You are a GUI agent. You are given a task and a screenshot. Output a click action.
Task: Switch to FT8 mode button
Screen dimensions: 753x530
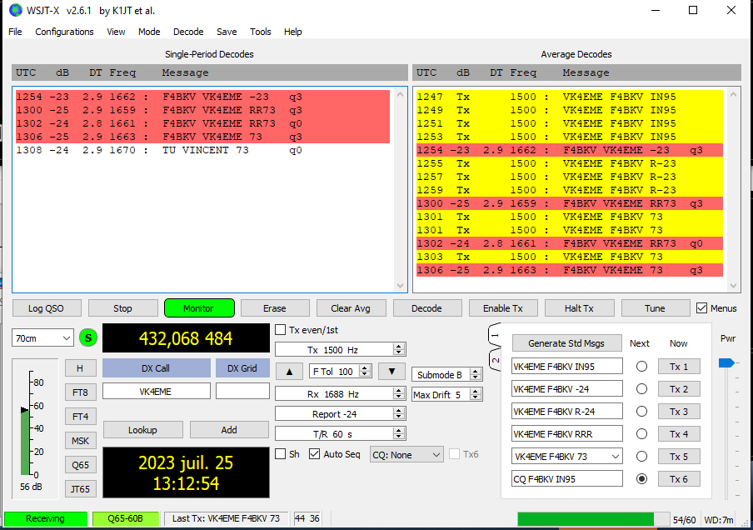click(x=80, y=392)
